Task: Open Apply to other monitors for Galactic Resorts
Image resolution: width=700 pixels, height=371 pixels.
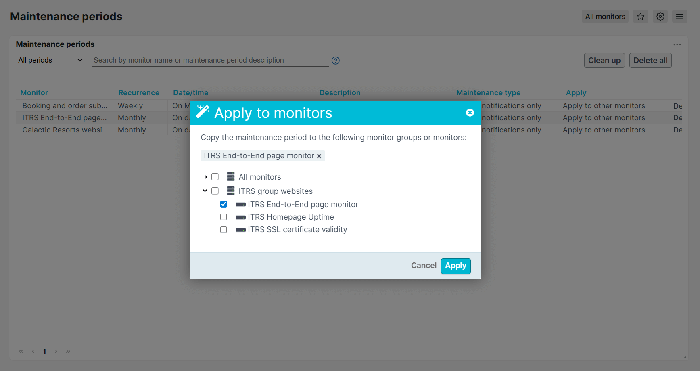Action: [603, 130]
